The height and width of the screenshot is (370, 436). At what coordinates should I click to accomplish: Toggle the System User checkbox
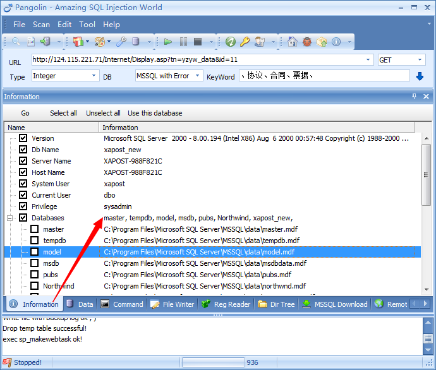point(23,184)
